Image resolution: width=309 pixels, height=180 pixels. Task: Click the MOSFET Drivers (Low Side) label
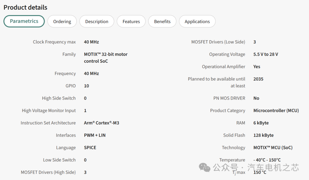coord(218,42)
